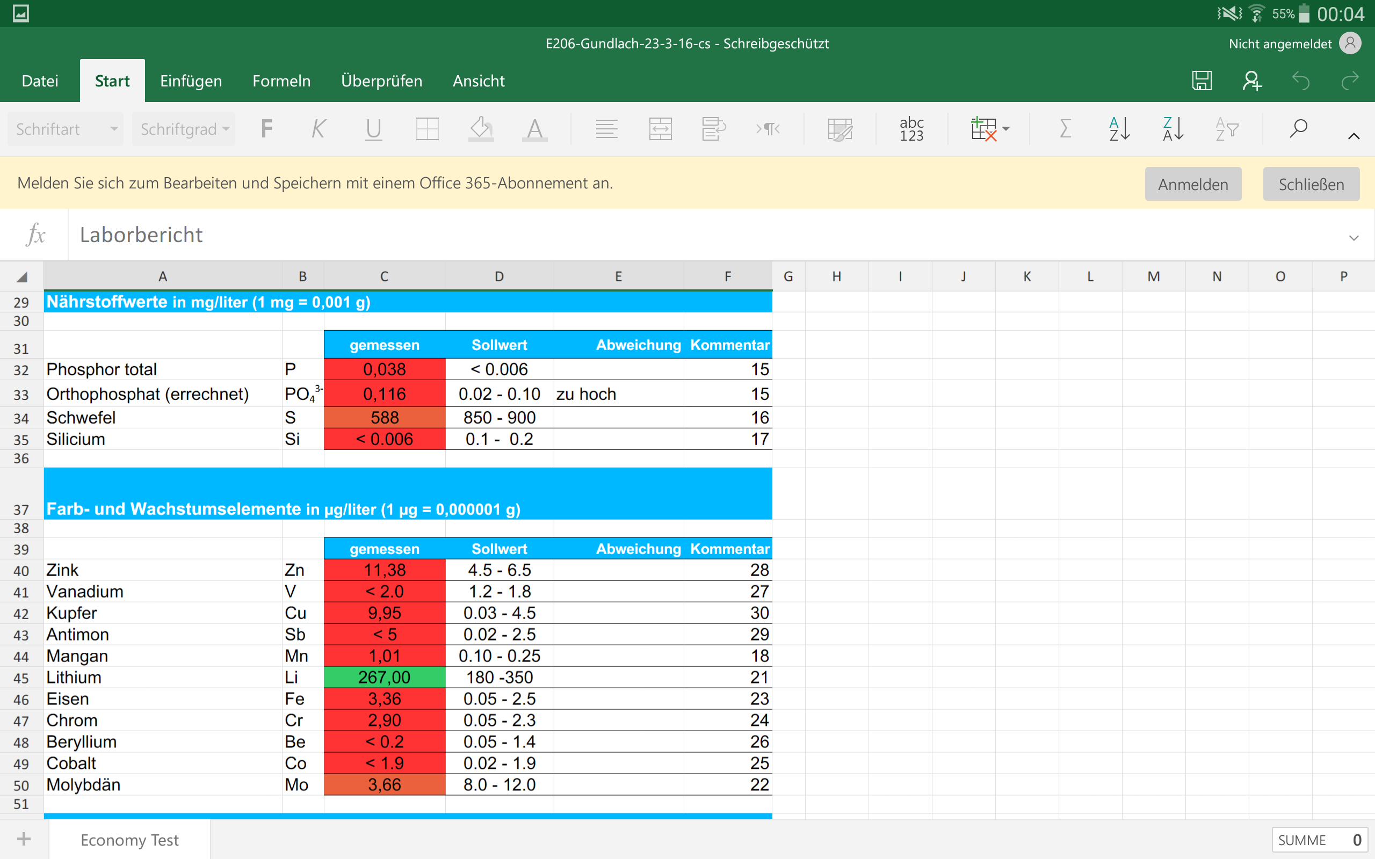Click the fill color bucket icon
Viewport: 1375px width, 859px height.
(481, 129)
